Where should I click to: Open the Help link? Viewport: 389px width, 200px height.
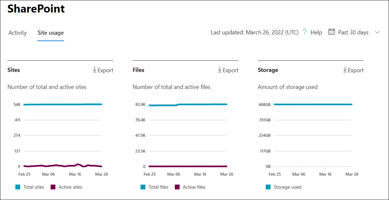pyautogui.click(x=316, y=32)
